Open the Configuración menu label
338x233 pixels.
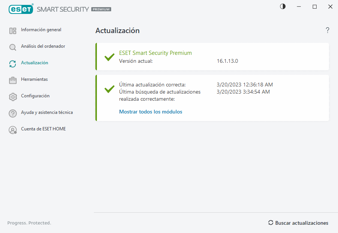click(35, 96)
